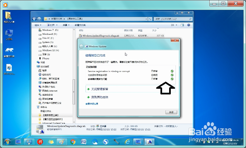This screenshot has width=246, height=148.
Task: Open the 查看详细信息 link
Action: [x=92, y=104]
